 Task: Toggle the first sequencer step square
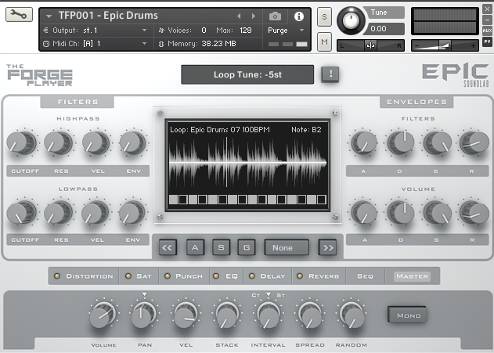click(x=173, y=200)
